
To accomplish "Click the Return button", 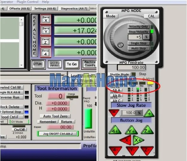I will [x=67, y=121].
